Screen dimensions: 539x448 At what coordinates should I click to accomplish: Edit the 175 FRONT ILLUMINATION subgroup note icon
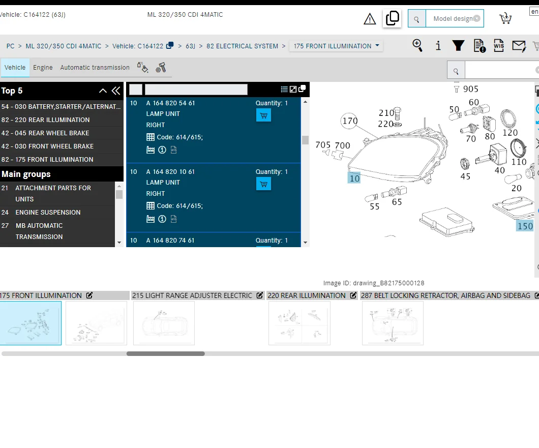89,295
